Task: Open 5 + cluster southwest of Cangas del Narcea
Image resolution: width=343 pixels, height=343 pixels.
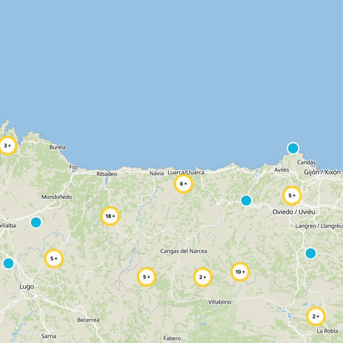Action: [x=146, y=277]
